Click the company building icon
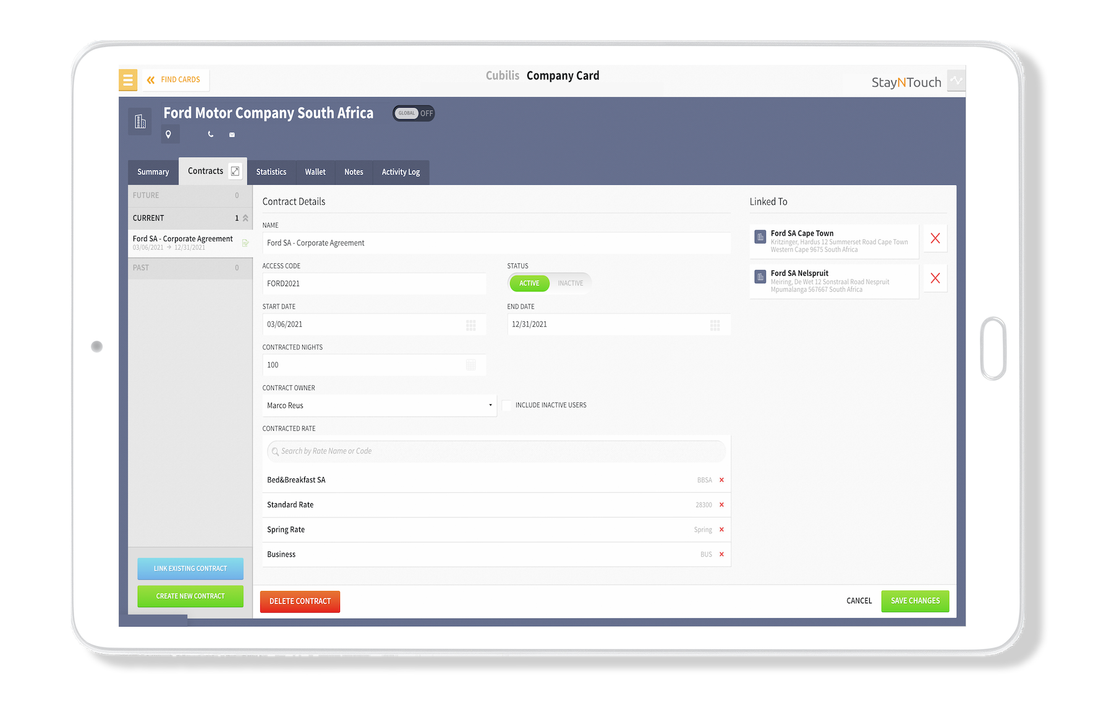The width and height of the screenshot is (1093, 727). click(140, 121)
